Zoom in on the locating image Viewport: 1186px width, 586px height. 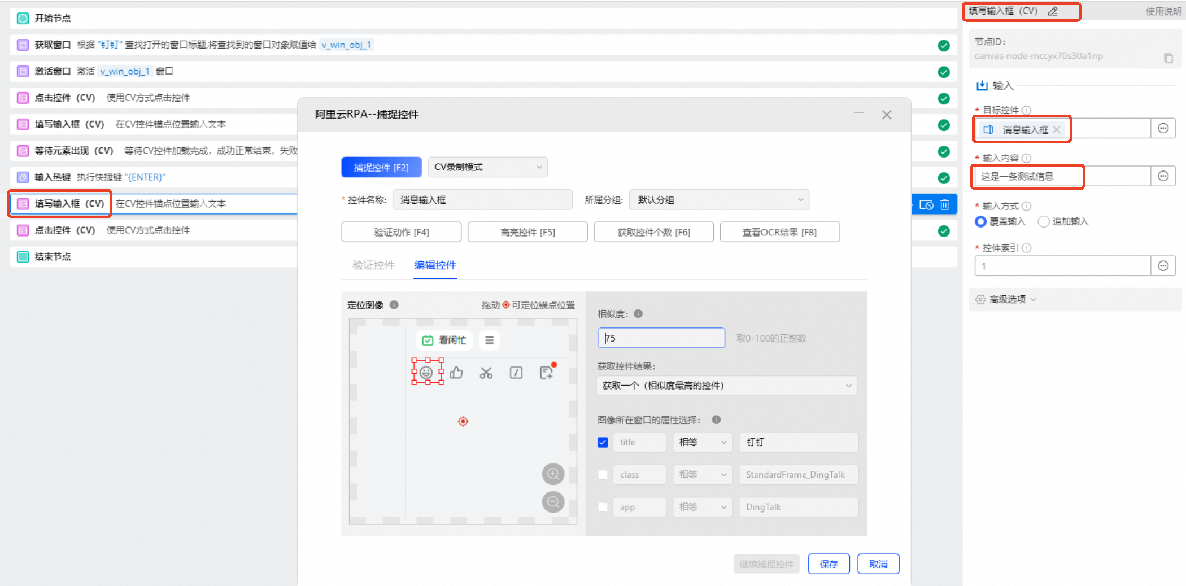click(553, 474)
